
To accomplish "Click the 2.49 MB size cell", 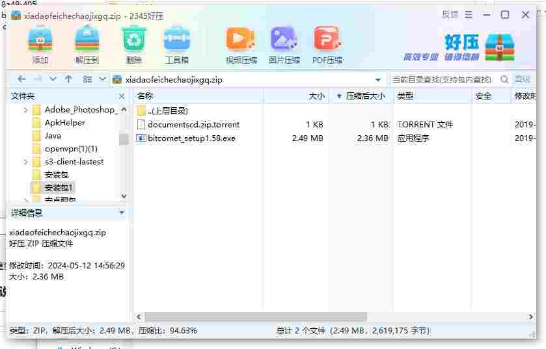I will pyautogui.click(x=307, y=138).
